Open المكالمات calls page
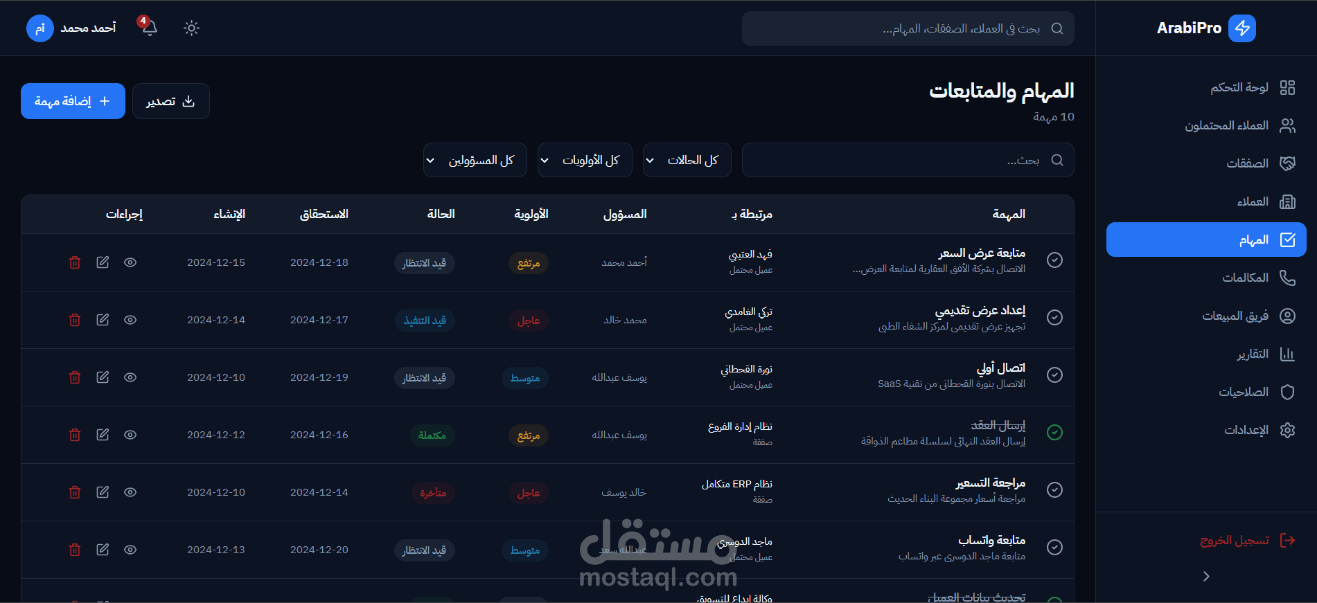The image size is (1317, 603). [x=1206, y=278]
